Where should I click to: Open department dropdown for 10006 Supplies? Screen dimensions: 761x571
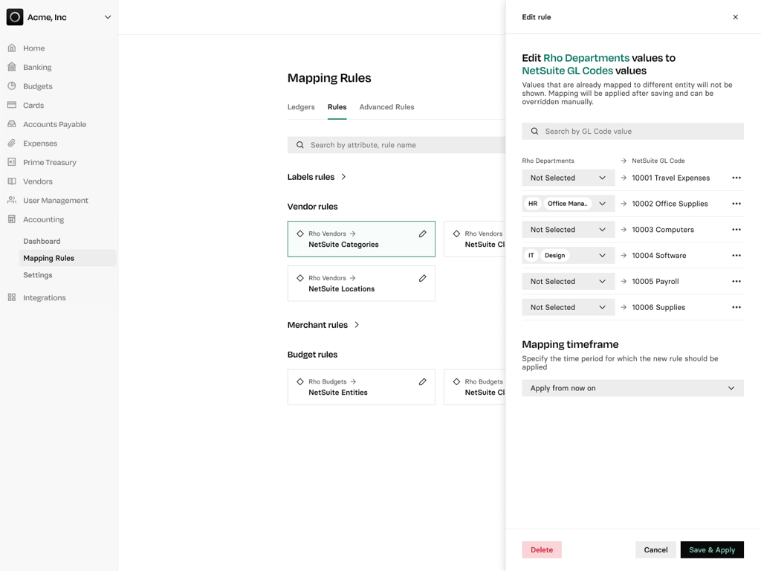pyautogui.click(x=569, y=307)
